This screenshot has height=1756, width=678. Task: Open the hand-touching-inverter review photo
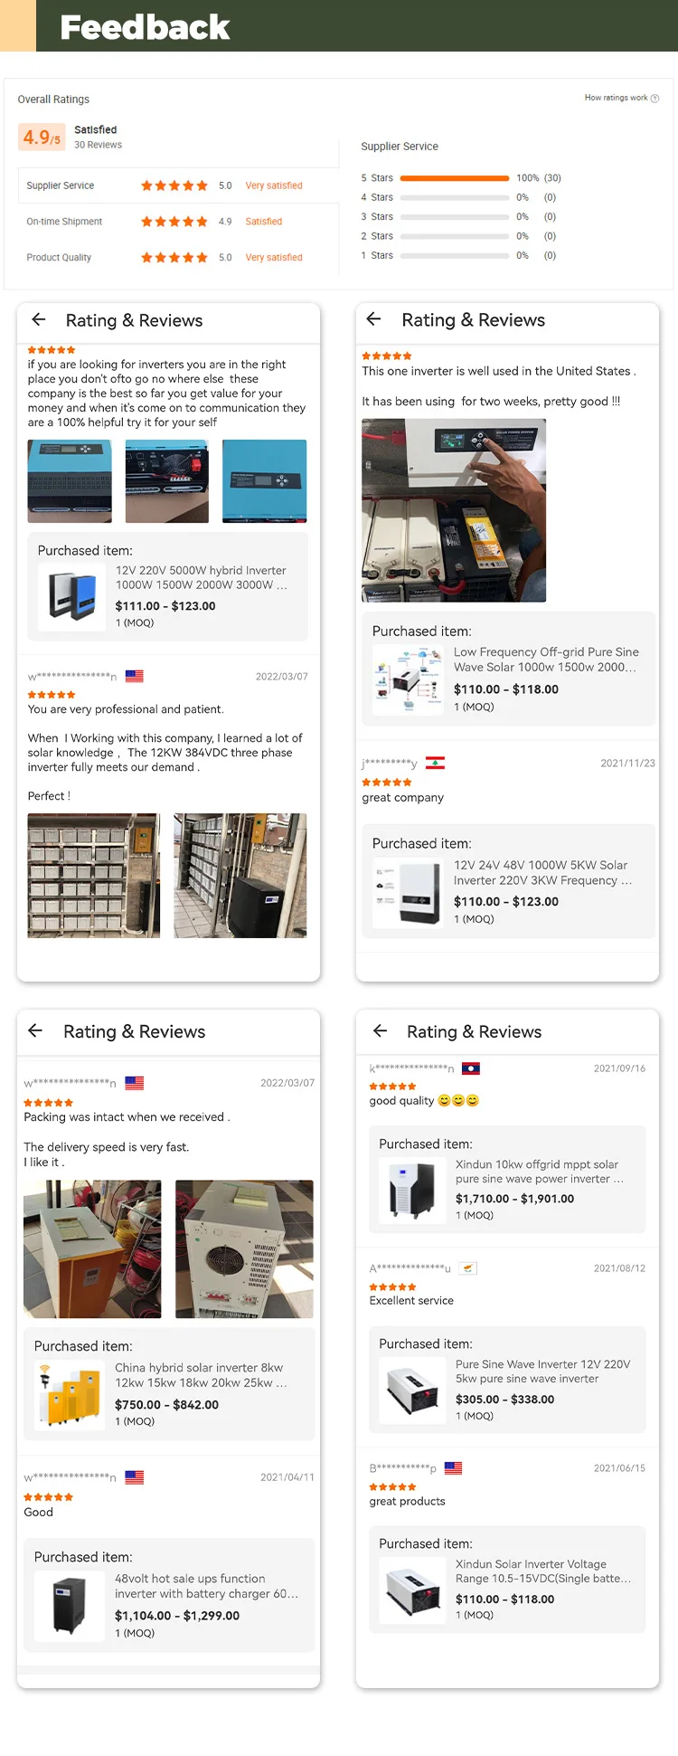[454, 510]
